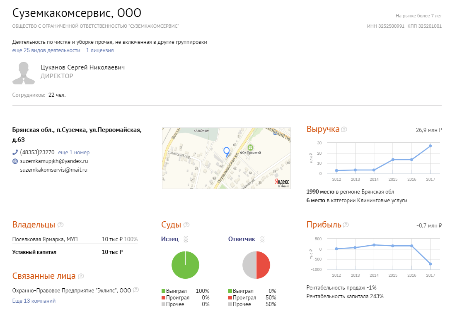Open the help icon next to Связанные лица
This screenshot has width=457, height=316.
(x=81, y=276)
